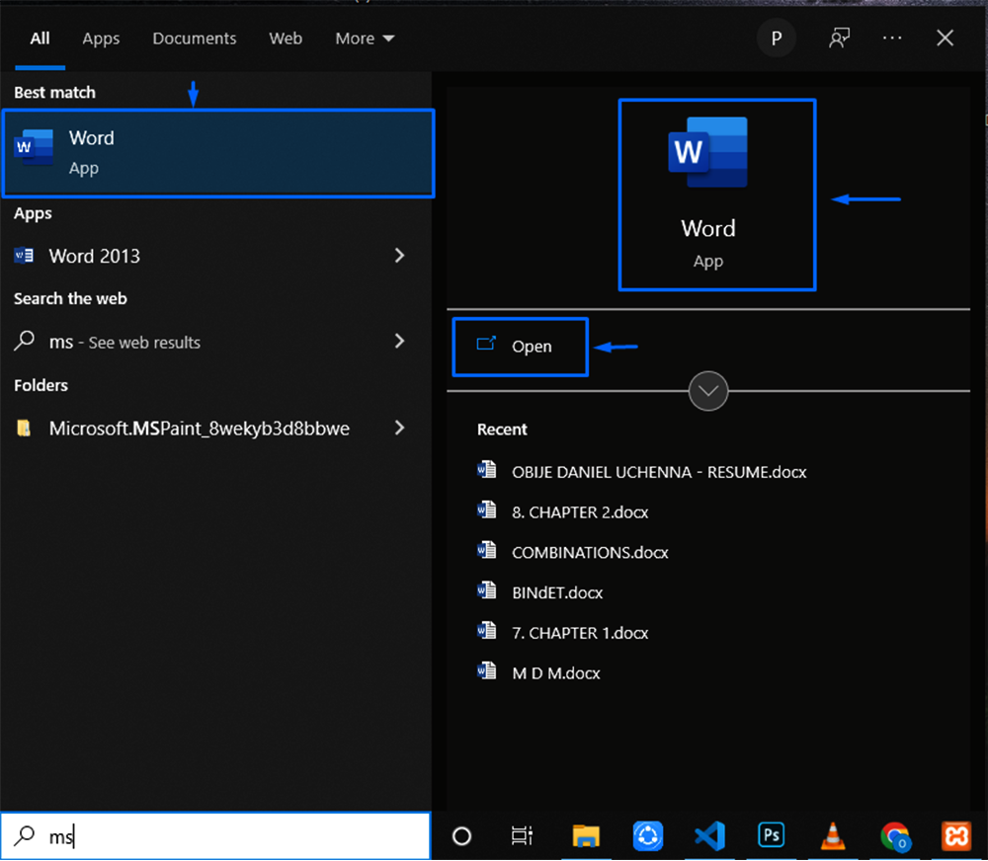This screenshot has width=988, height=861.
Task: Switch to the Apps tab
Action: tap(101, 39)
